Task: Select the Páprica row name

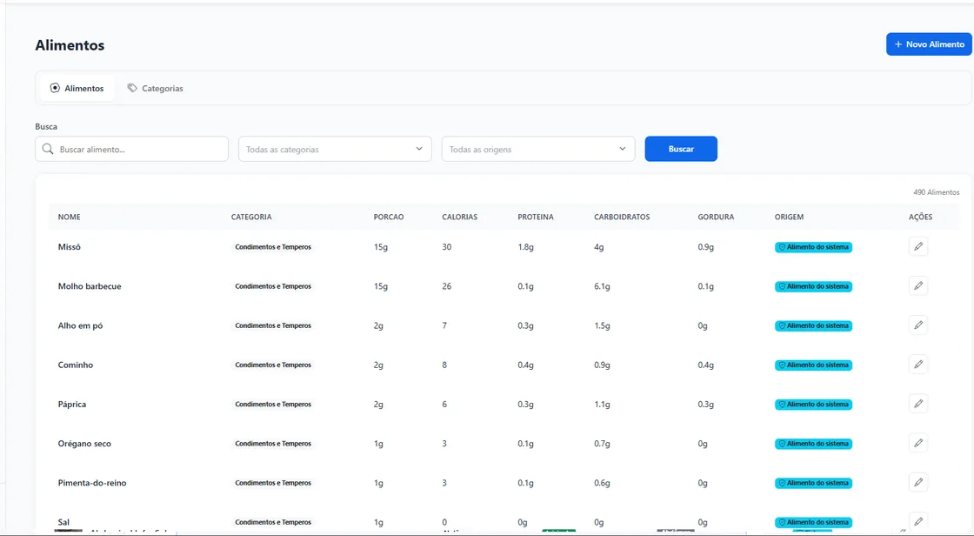Action: (x=72, y=405)
